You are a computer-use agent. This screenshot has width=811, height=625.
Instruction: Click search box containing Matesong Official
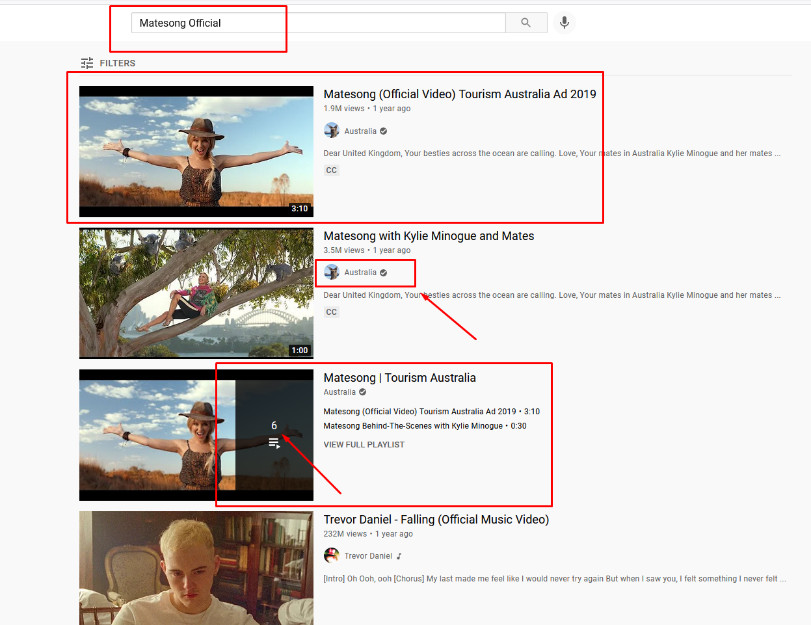pos(319,23)
